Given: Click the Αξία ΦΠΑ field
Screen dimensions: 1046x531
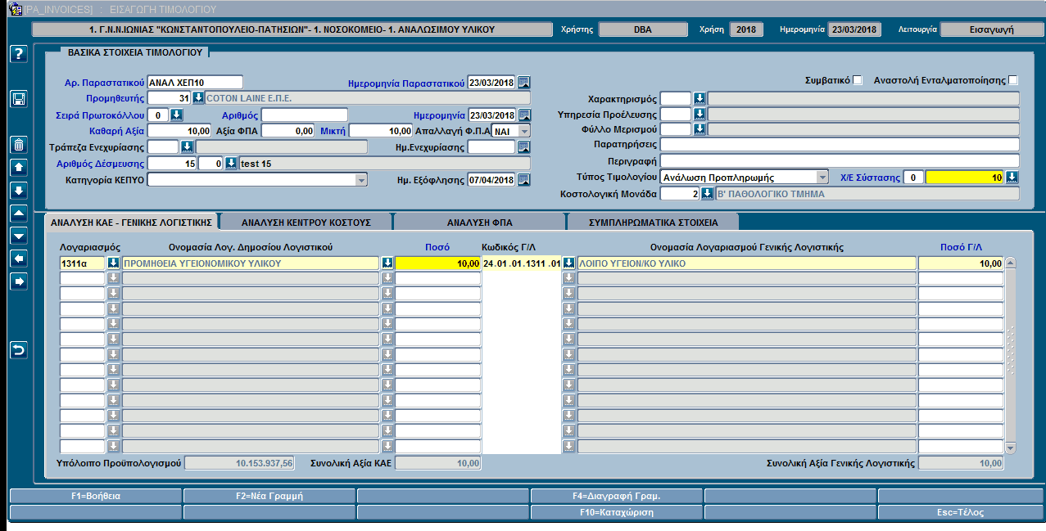Looking at the screenshot, I should (x=288, y=131).
